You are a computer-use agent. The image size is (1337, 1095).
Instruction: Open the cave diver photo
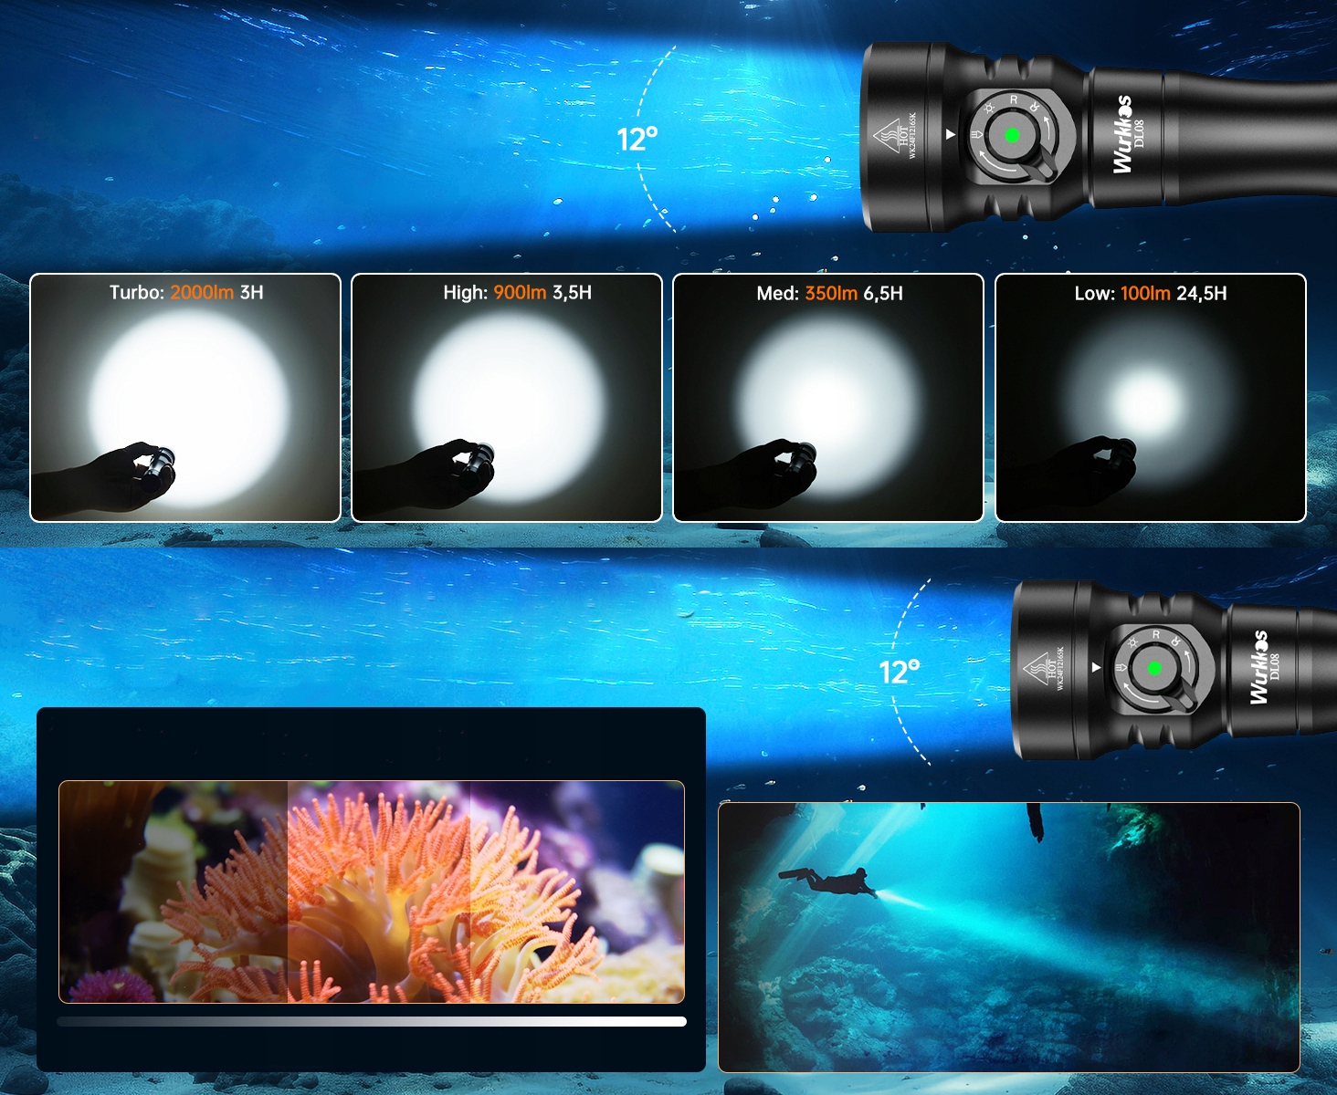[1009, 937]
